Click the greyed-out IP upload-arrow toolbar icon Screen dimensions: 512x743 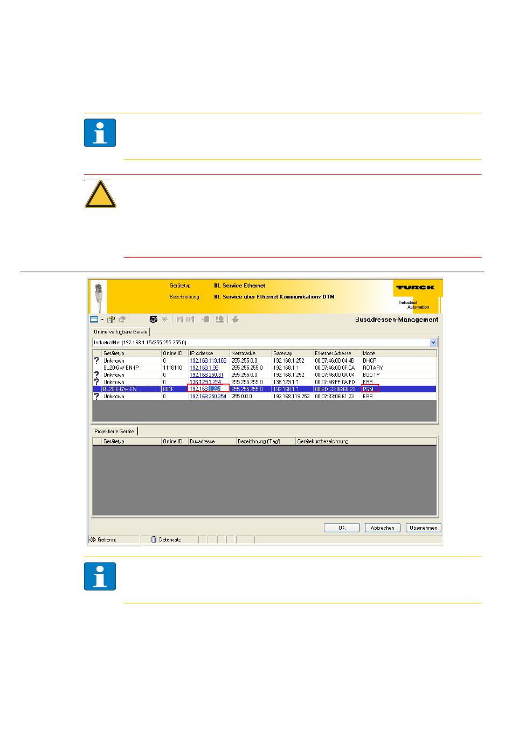point(190,320)
